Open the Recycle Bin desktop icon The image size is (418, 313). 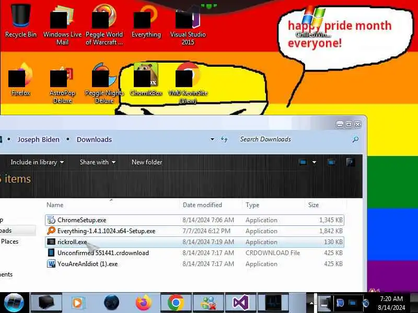pos(20,21)
